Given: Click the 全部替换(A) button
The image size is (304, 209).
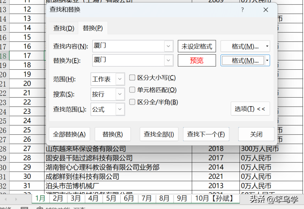Looking at the screenshot, I should pyautogui.click(x=69, y=134).
